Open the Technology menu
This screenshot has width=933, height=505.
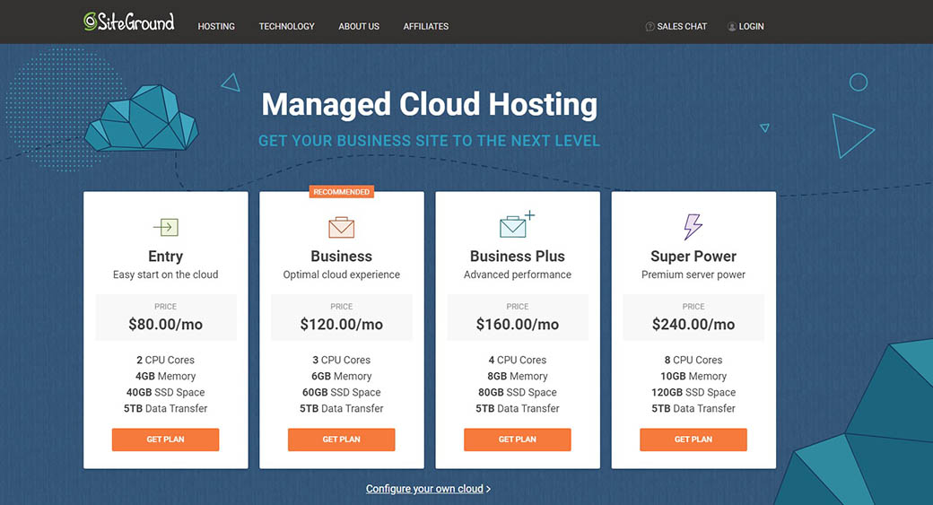pyautogui.click(x=286, y=27)
